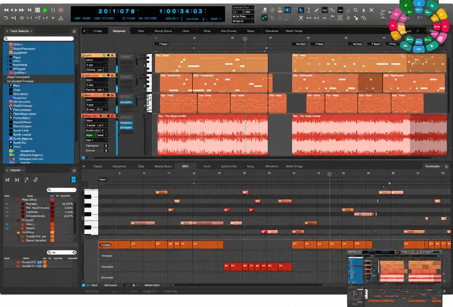The height and width of the screenshot is (307, 453).
Task: Switch to the Tracks tab in lower panel
Action: (x=97, y=166)
